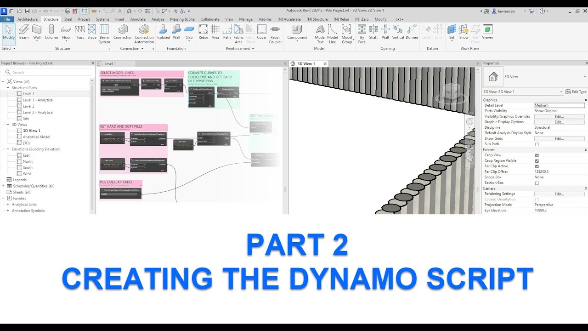Click the Connection tool
This screenshot has height=331, width=588.
point(123,32)
